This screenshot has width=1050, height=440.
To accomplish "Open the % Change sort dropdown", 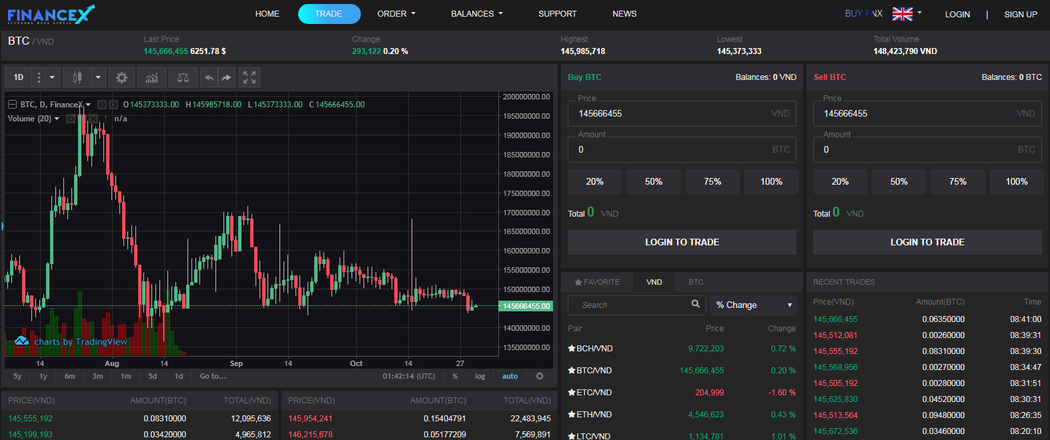I will (x=753, y=305).
